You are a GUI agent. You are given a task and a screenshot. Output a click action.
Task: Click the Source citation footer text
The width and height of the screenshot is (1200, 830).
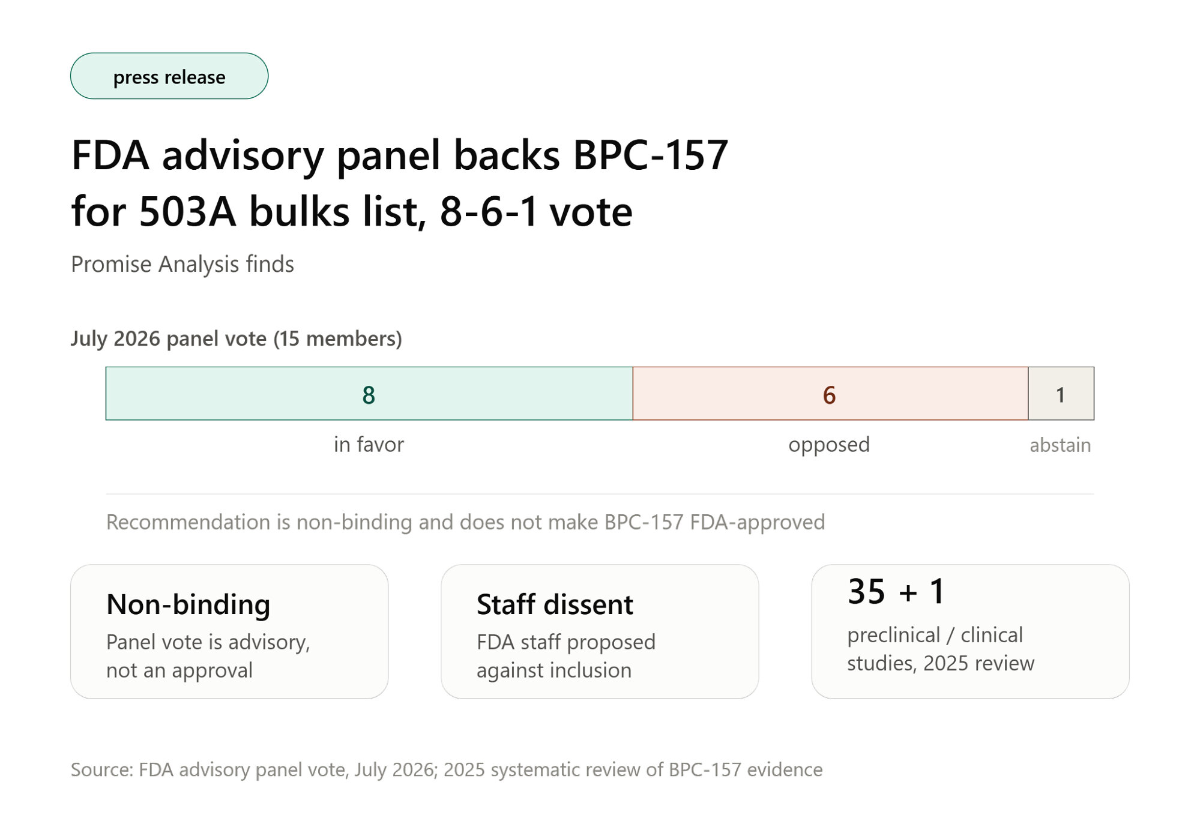tap(447, 769)
